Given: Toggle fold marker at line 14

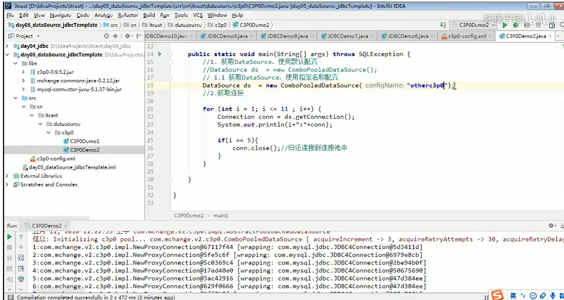Looking at the screenshot, I should tap(170, 54).
